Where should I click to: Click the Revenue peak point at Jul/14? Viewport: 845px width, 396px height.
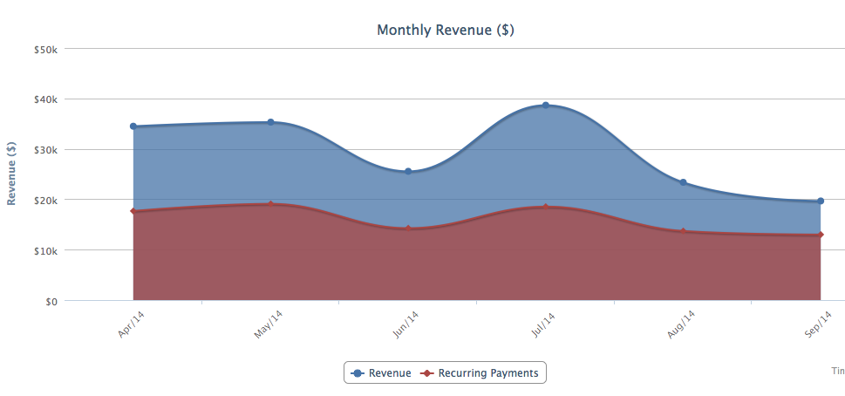point(546,106)
